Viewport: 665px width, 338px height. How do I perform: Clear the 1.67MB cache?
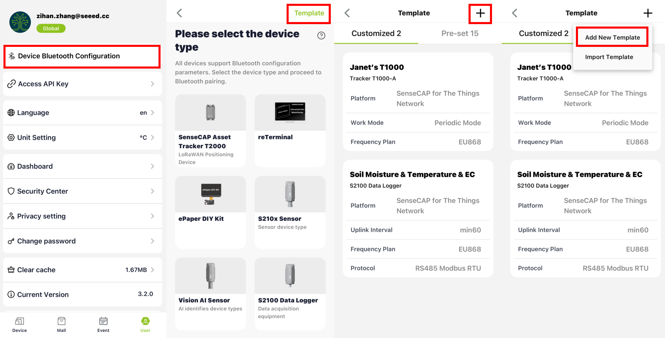click(83, 270)
